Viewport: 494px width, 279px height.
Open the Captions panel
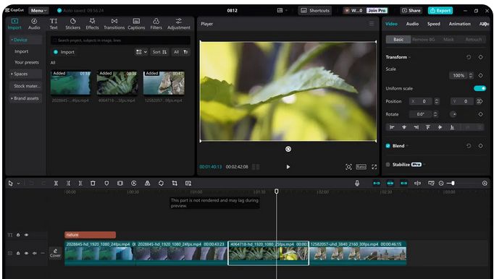click(x=136, y=24)
